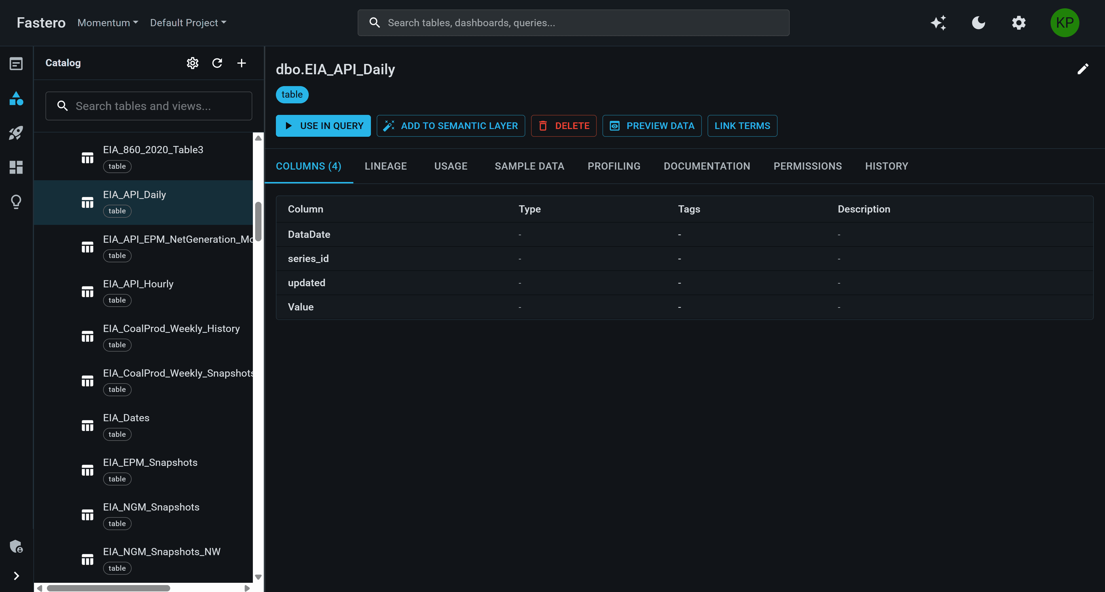
Task: Open the AI assistant sparkles icon
Action: tap(939, 23)
